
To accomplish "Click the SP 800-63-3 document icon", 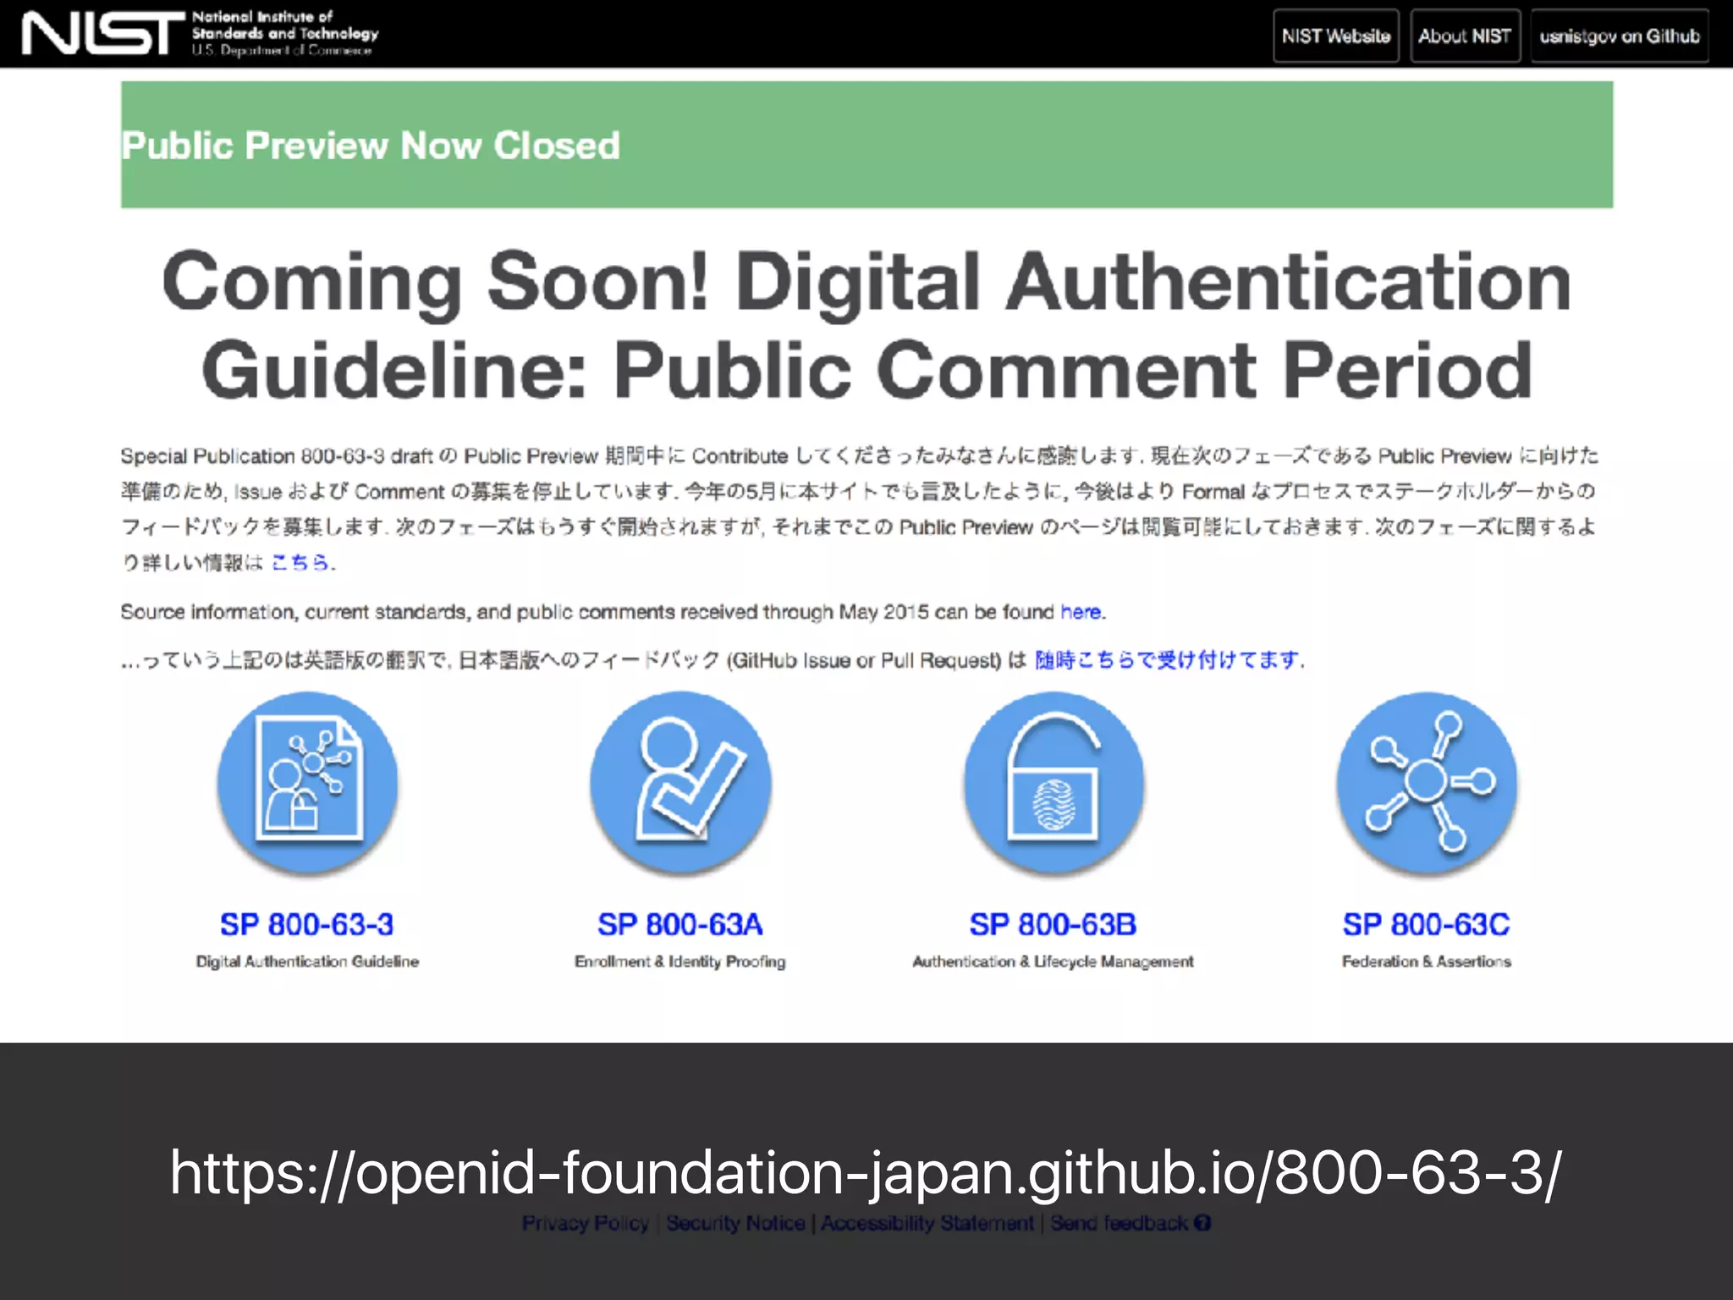I will (308, 783).
